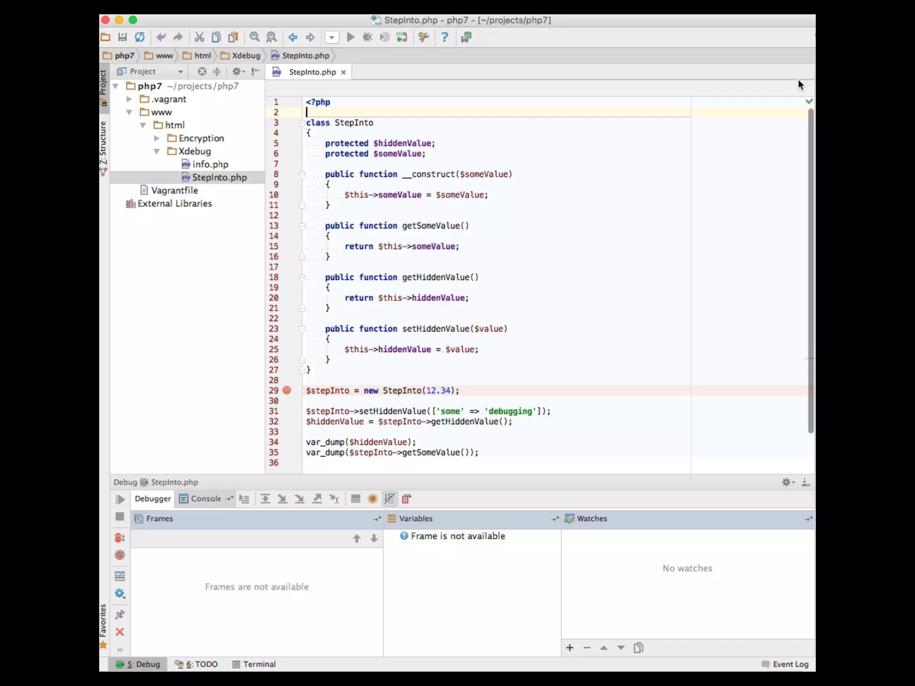
Task: Click the editor vertical scrollbar
Action: pos(810,268)
